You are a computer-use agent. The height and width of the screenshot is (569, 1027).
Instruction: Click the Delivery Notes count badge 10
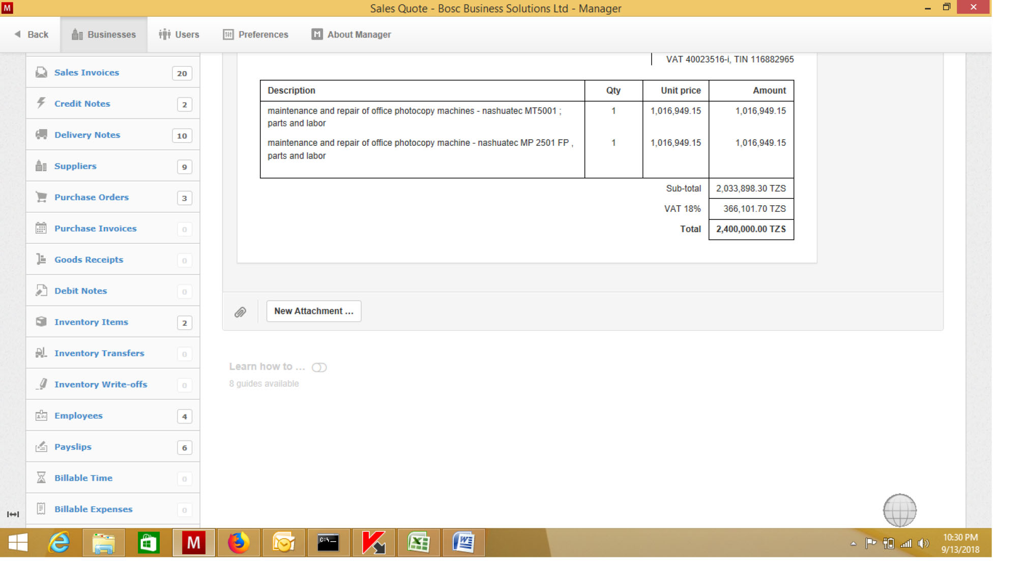[x=182, y=136]
